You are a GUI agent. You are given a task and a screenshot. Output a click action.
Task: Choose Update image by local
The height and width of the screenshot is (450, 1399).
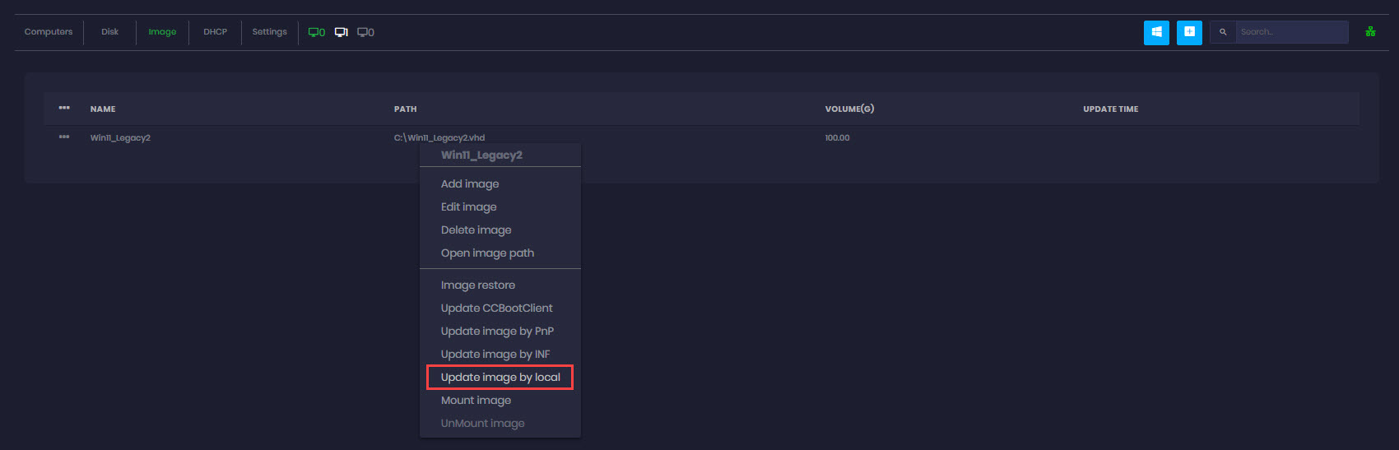[x=500, y=378]
